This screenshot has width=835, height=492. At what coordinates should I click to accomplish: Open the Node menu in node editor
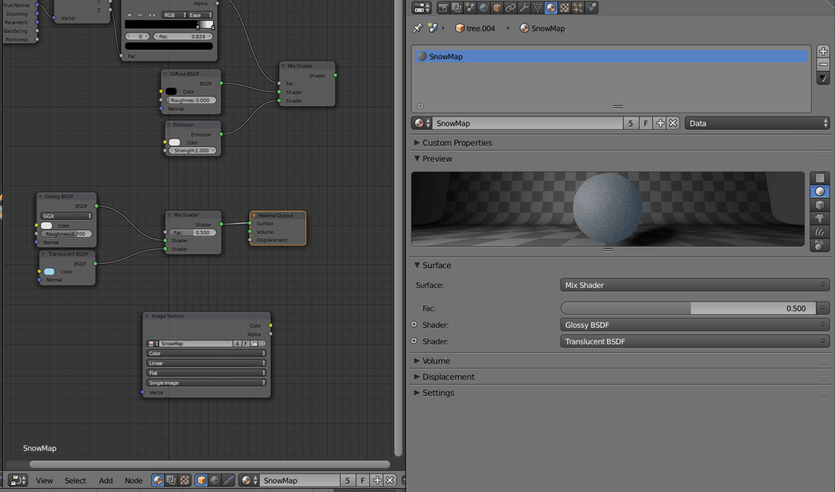coord(134,480)
